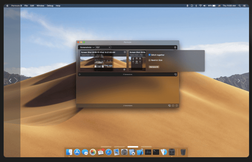Click the first screenshot's file name title
This screenshot has height=162, width=252.
[98, 52]
